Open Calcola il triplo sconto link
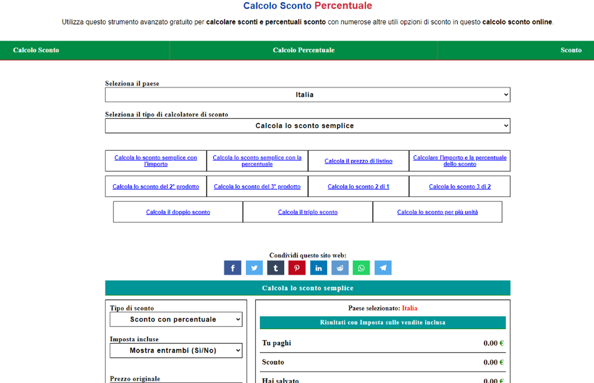This screenshot has width=594, height=383. click(308, 212)
